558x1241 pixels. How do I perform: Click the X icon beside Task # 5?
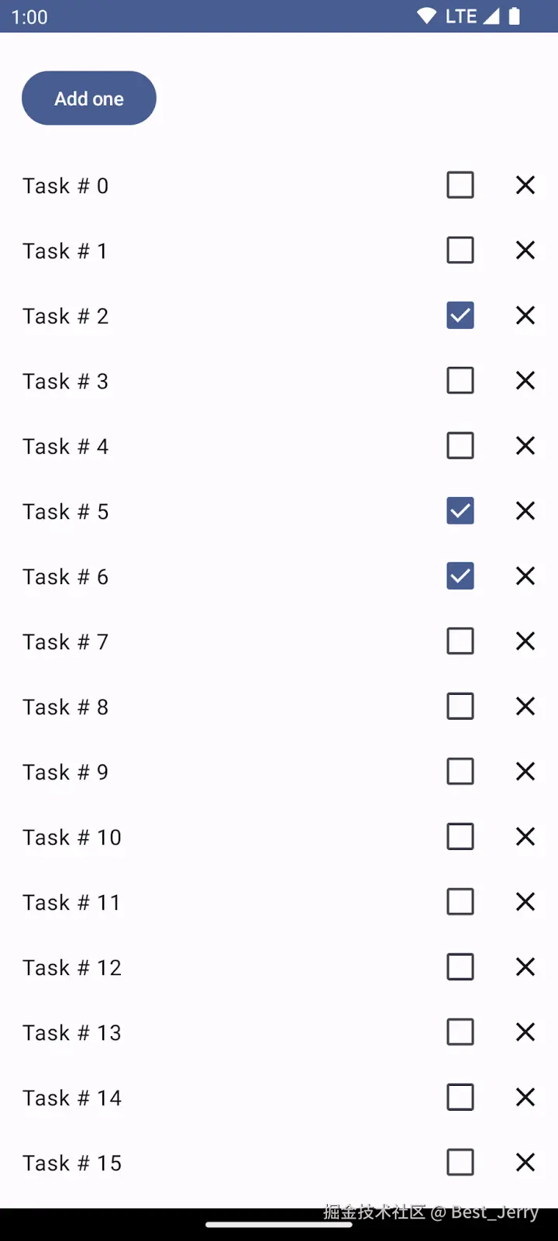525,511
